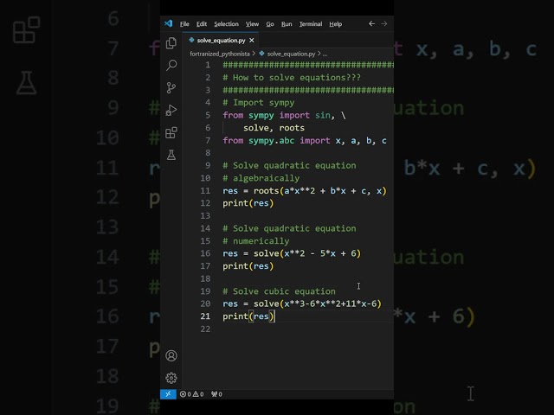This screenshot has width=554, height=415.
Task: Open the Search view icon
Action: click(x=171, y=65)
